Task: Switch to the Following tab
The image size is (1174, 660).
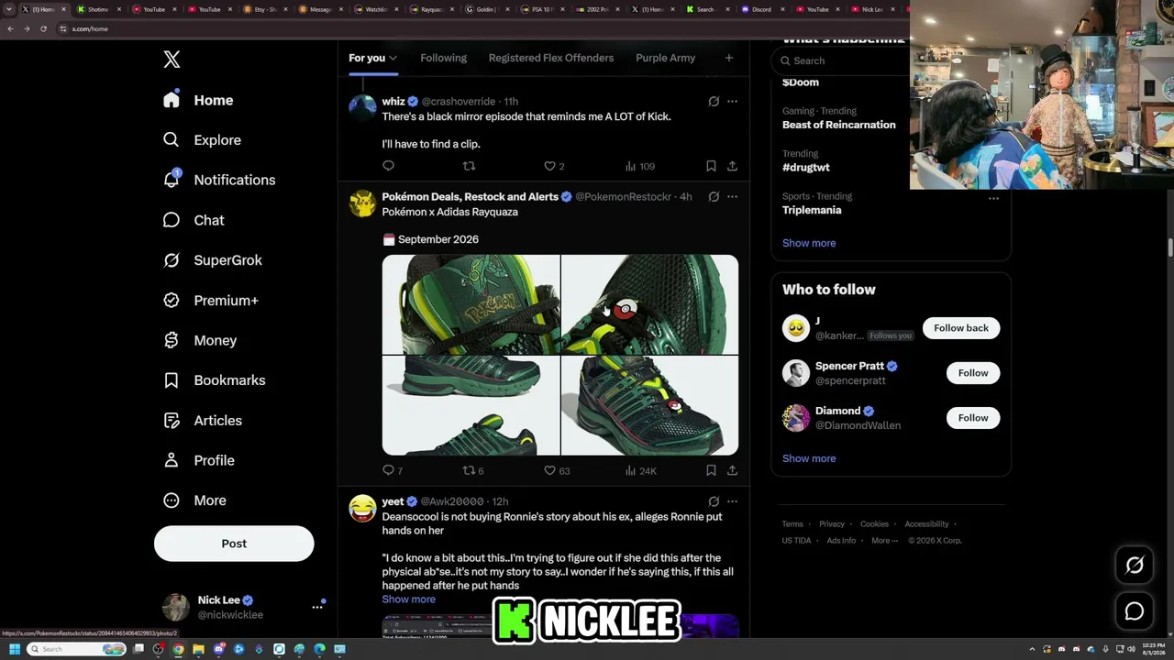Action: tap(443, 58)
